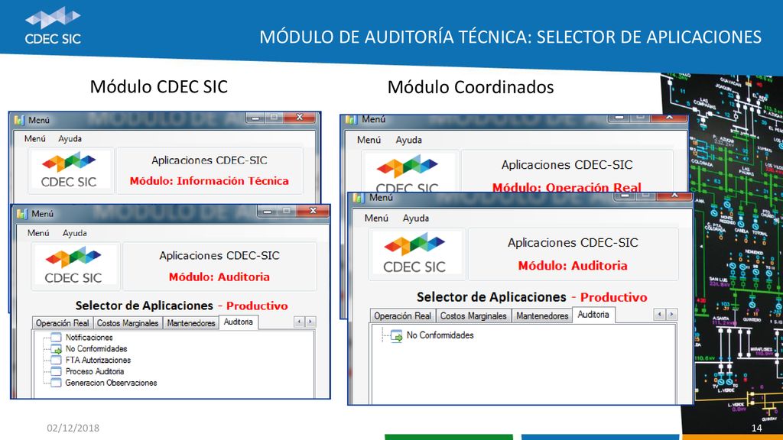Open Mantenedores tab in left Auditoria window
783x440 pixels.
(190, 323)
